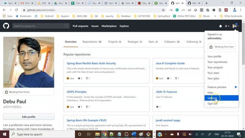
Task: Open Other bookmarks folder
Action: (231, 16)
